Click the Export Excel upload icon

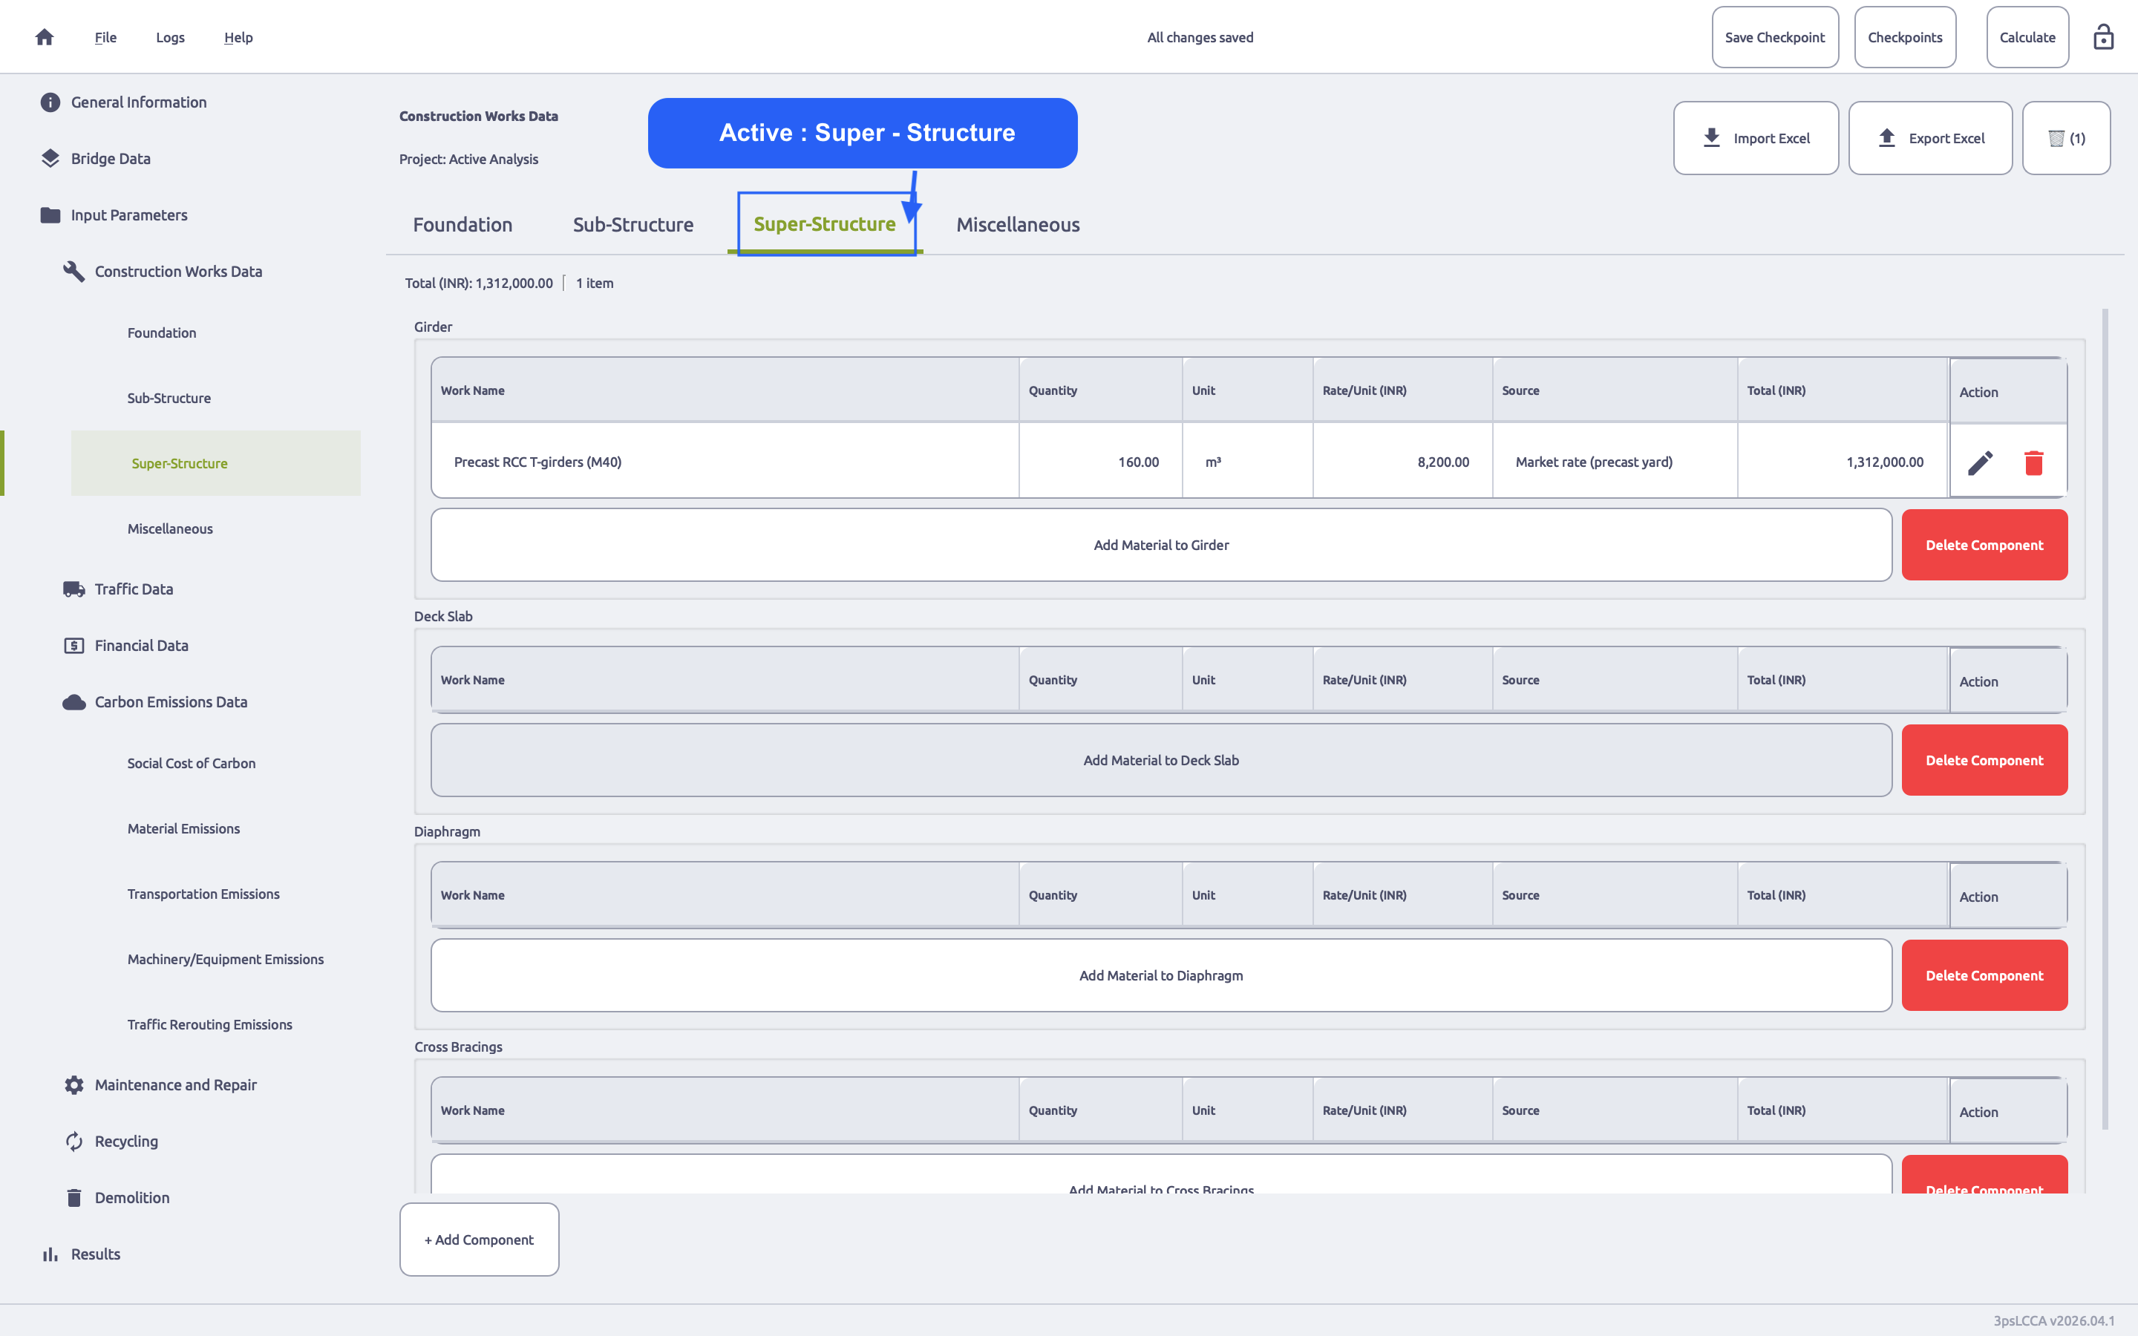point(1887,138)
